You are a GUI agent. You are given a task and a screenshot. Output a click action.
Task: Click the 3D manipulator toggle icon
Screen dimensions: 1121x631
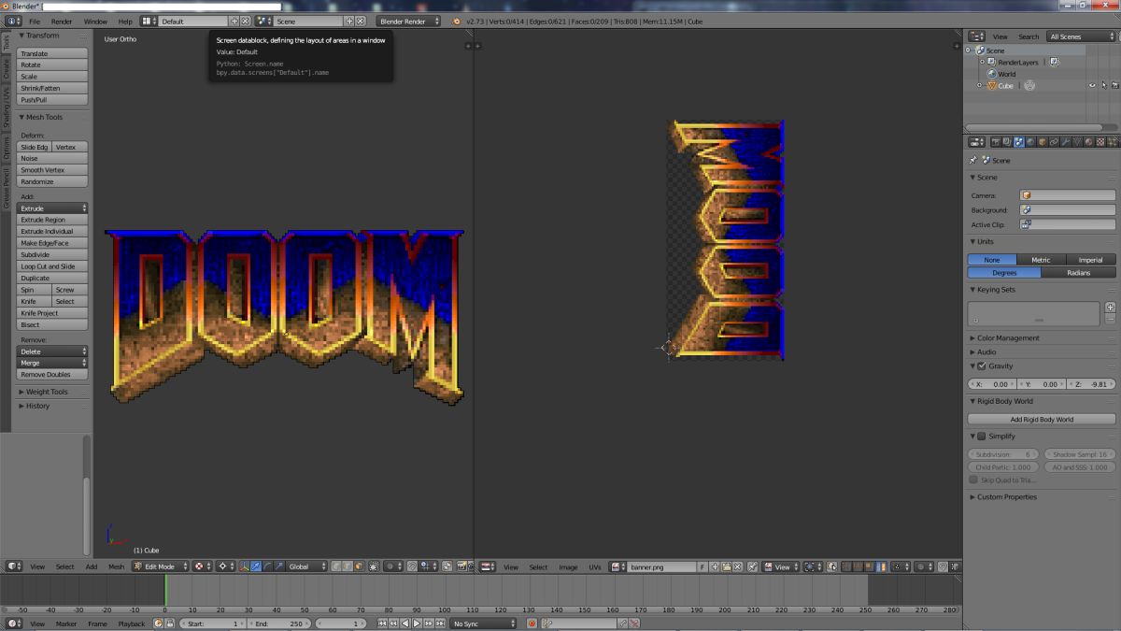pos(244,566)
